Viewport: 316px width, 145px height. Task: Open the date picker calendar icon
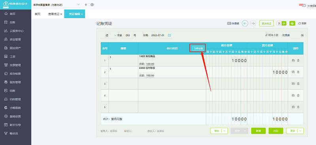(169, 35)
